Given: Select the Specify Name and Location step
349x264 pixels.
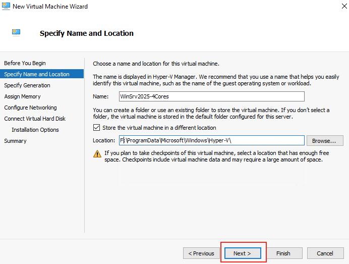Looking at the screenshot, I should click(x=42, y=74).
